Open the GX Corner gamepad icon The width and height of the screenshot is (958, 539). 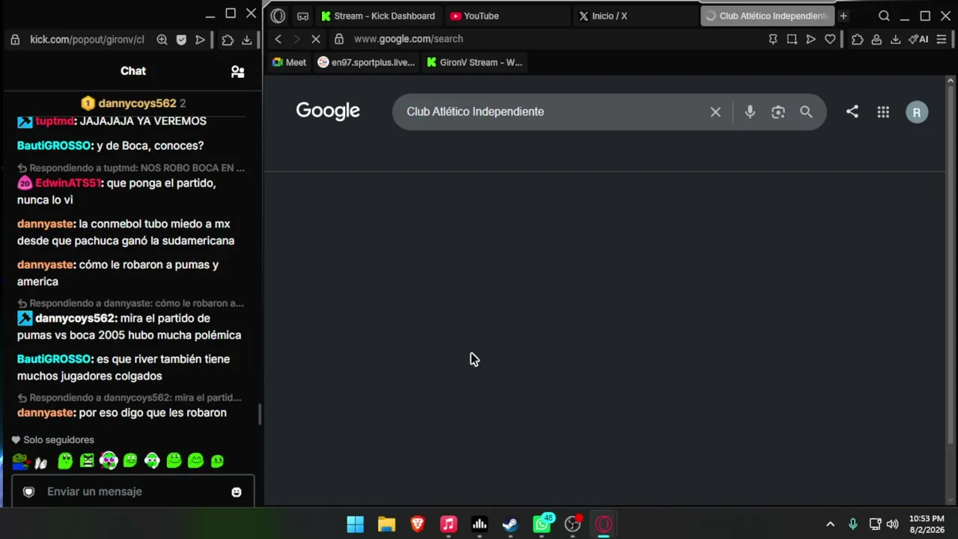(302, 16)
